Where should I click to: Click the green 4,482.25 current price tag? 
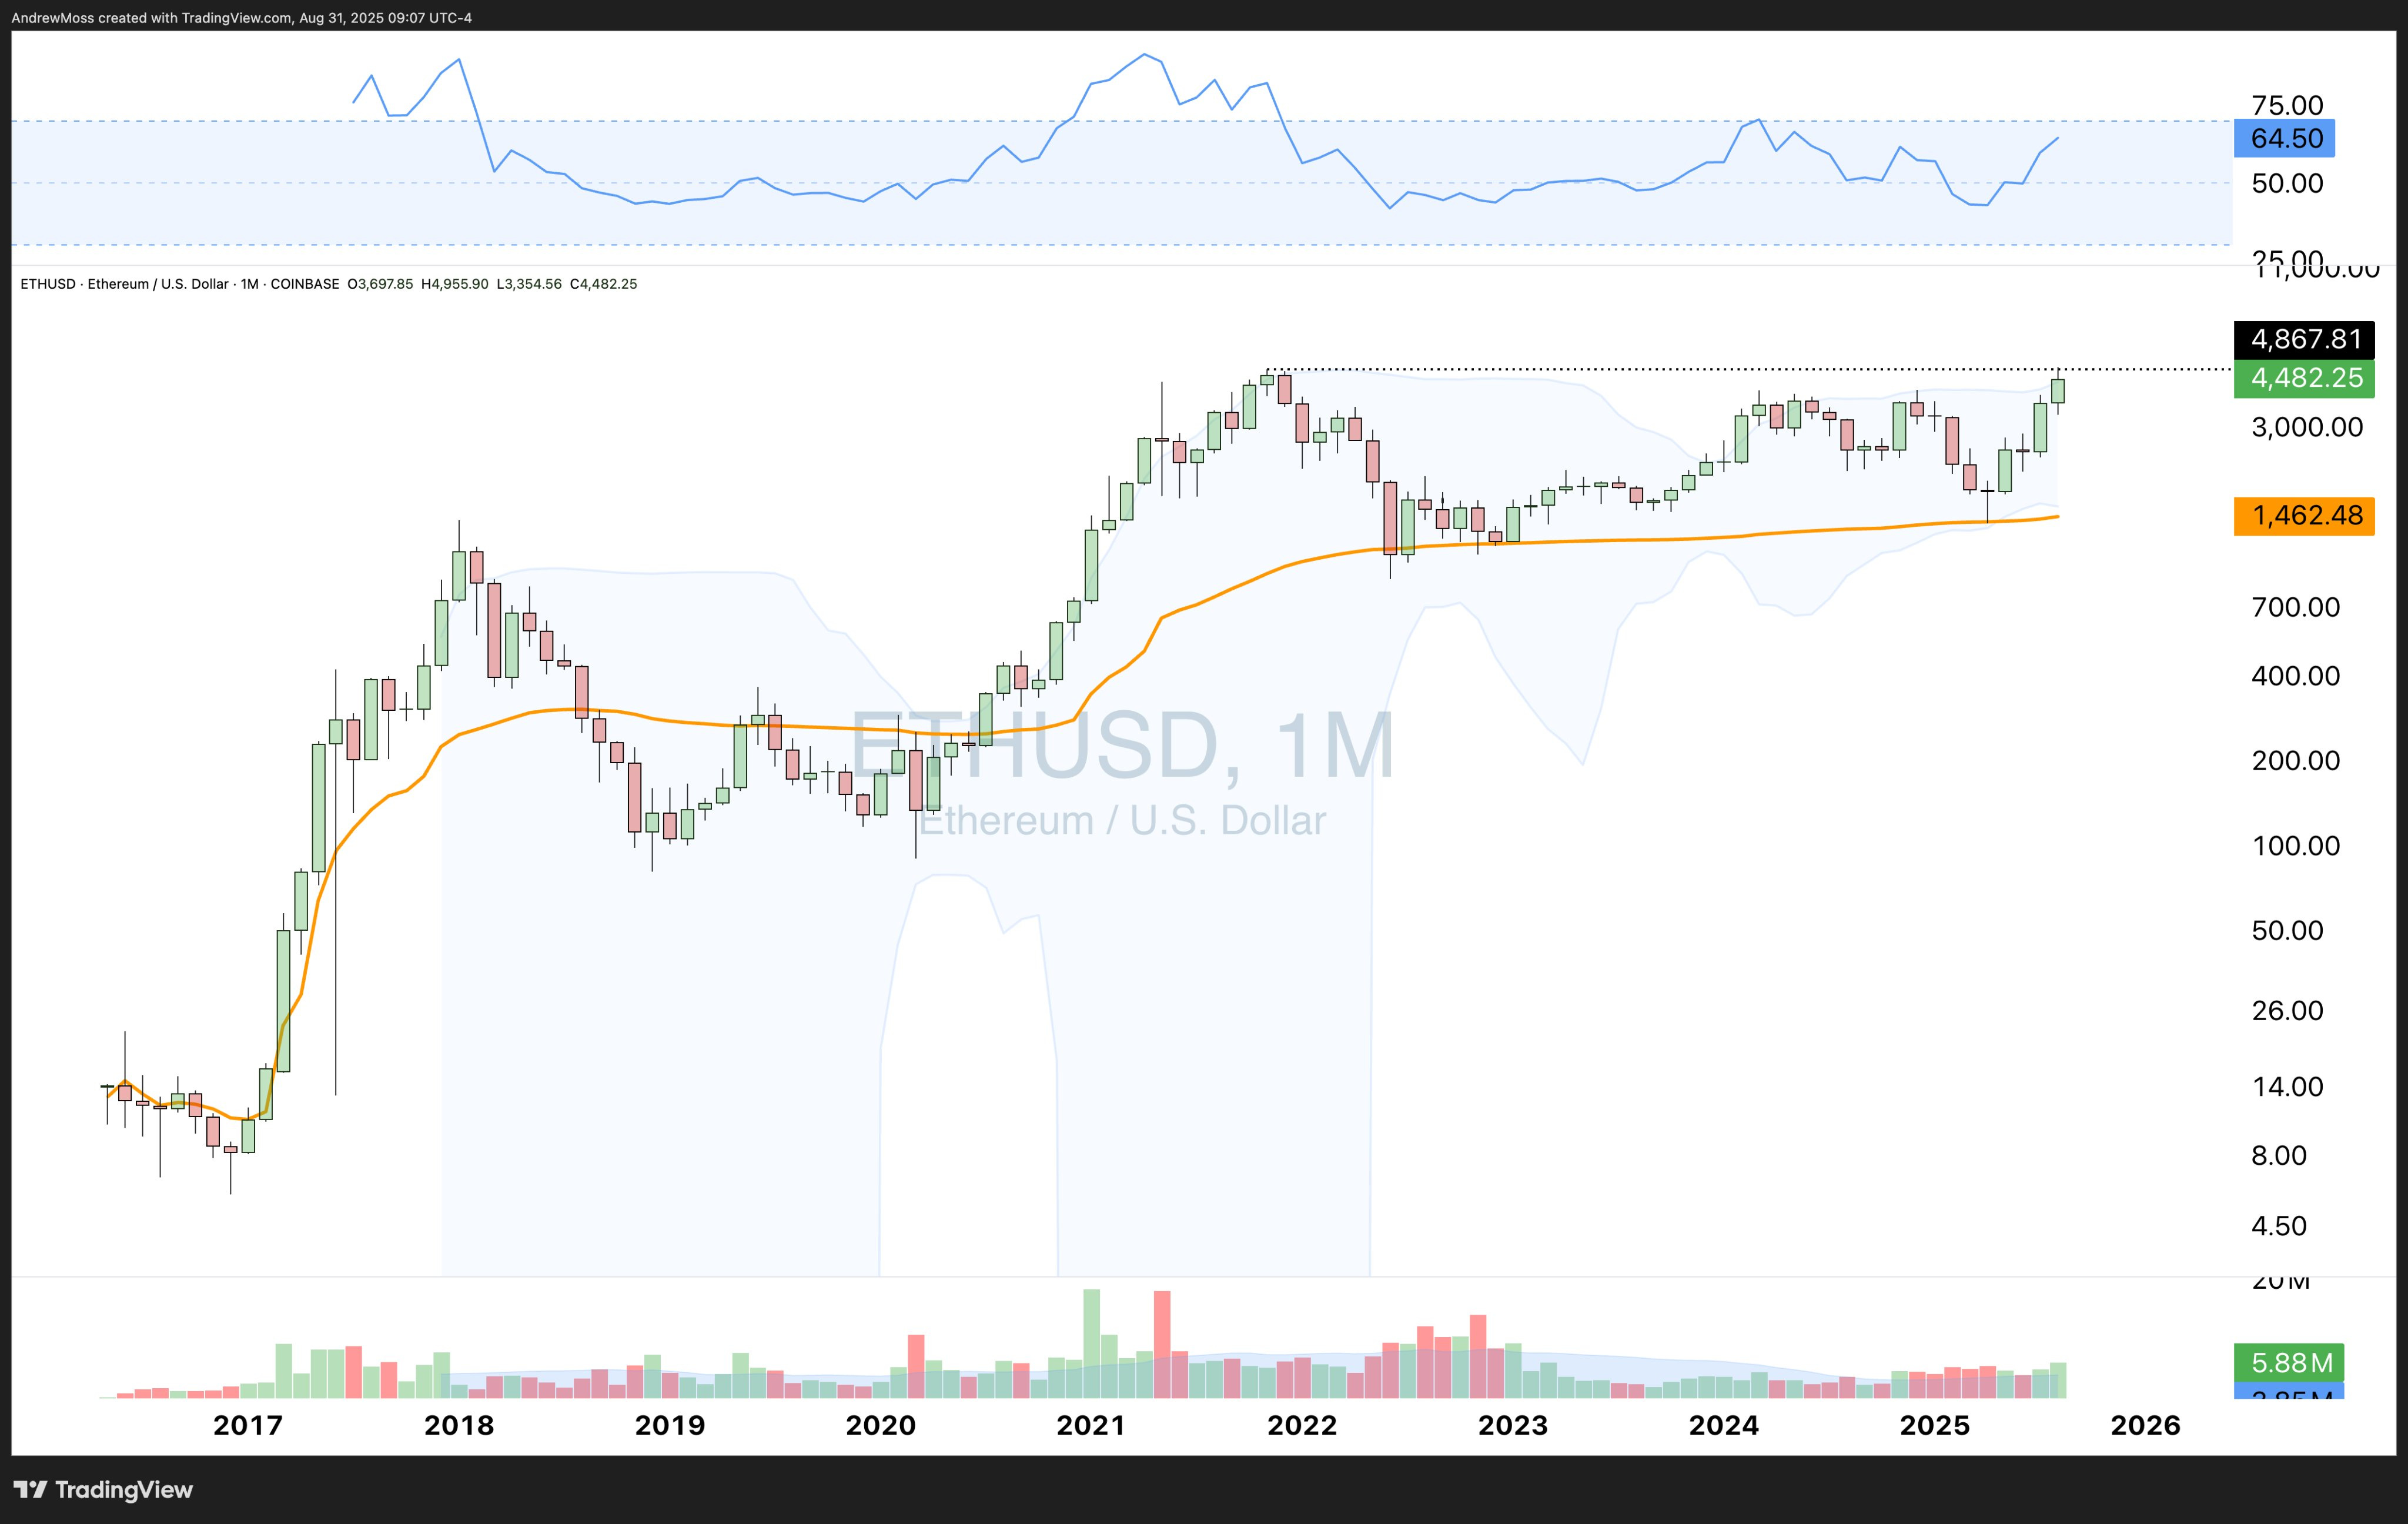(x=2304, y=378)
